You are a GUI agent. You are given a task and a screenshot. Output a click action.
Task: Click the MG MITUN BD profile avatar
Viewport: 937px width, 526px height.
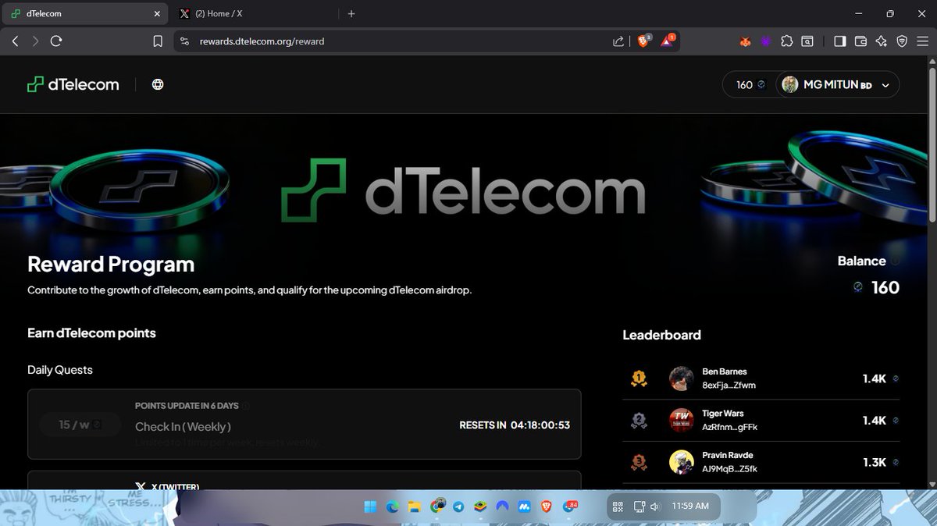(x=790, y=84)
